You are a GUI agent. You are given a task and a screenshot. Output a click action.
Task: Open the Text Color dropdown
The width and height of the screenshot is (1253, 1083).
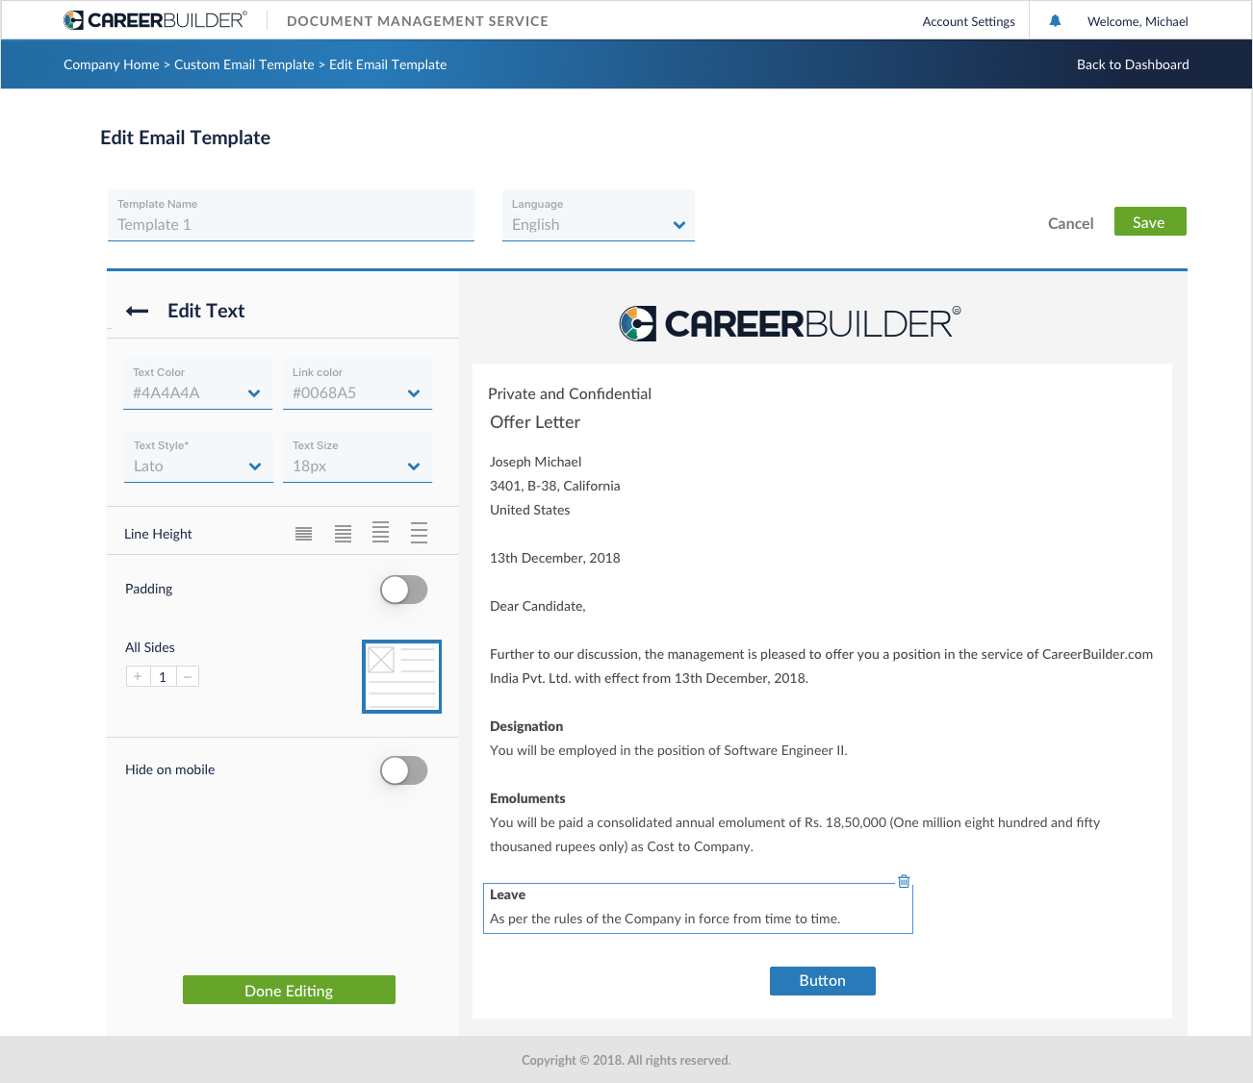click(x=197, y=384)
